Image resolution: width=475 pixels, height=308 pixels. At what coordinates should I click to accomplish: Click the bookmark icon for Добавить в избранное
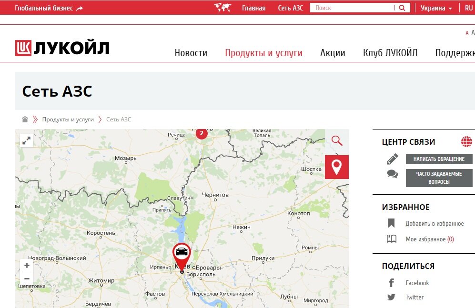click(391, 223)
